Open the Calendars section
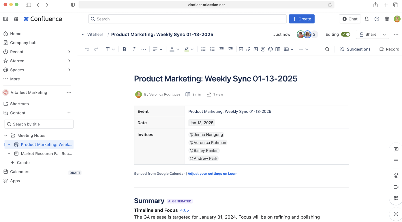Screen dimensions: 402x222 pyautogui.click(x=19, y=172)
